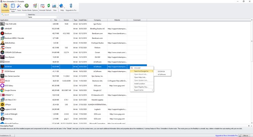Click the GOG Galaxy purple ring icon

tap(2, 86)
